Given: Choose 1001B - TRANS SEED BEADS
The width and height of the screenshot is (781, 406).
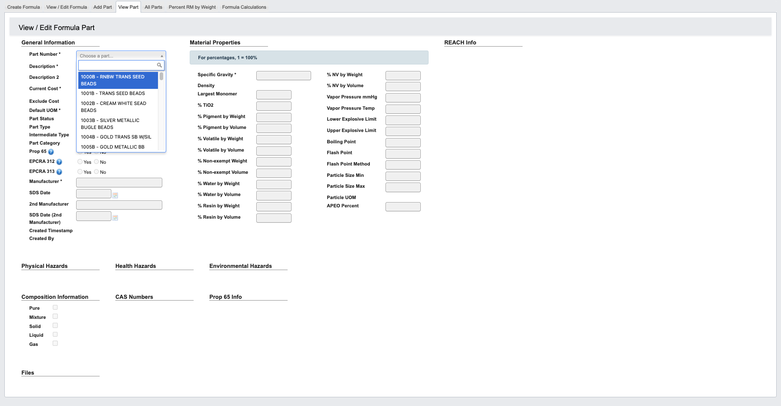Looking at the screenshot, I should (118, 93).
